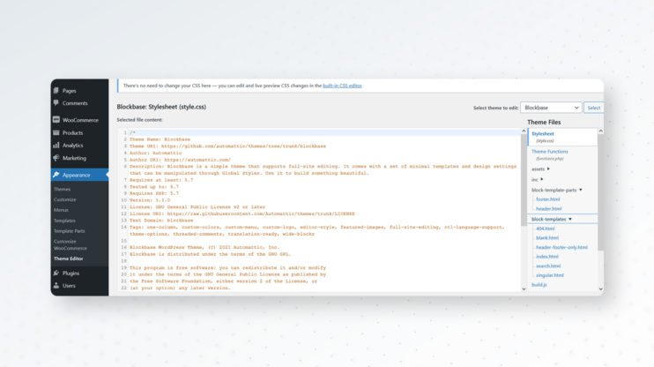This screenshot has width=654, height=367.
Task: Click the Comments speech bubble icon
Action: (56, 102)
